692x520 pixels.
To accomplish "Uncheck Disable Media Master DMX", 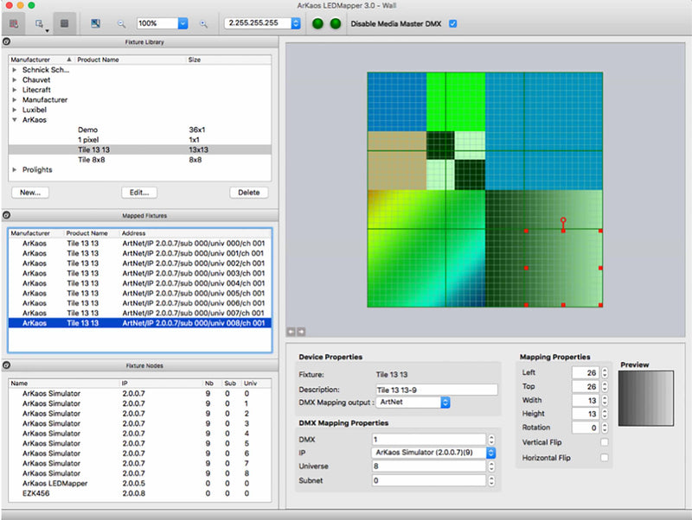I will (453, 23).
